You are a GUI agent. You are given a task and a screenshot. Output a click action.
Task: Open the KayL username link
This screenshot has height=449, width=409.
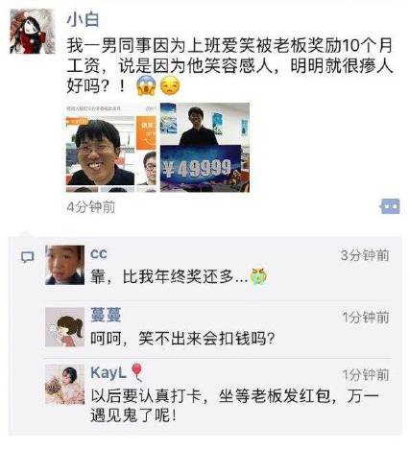(x=108, y=373)
